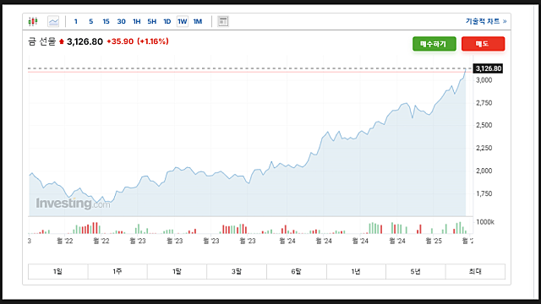Set chart interval to 5 minutes
Screen dimensions: 541x304
click(90, 21)
